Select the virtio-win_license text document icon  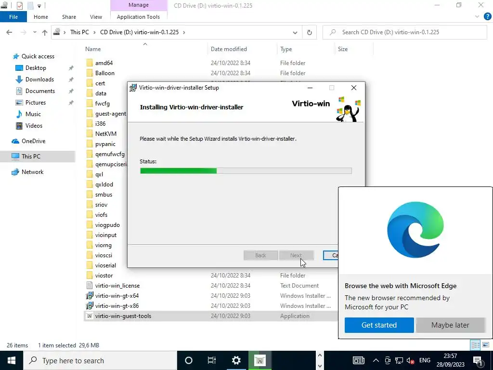[90, 285]
